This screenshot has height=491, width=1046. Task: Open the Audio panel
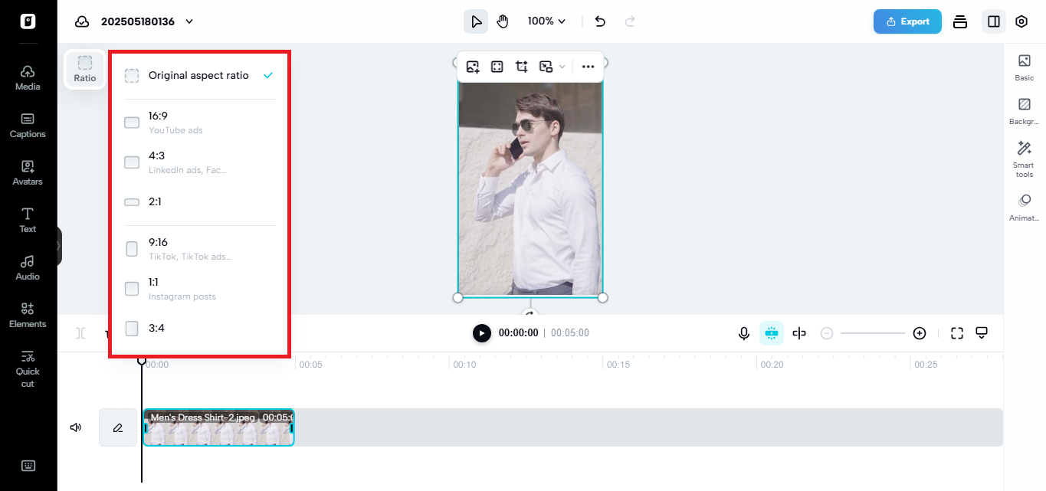(x=28, y=267)
